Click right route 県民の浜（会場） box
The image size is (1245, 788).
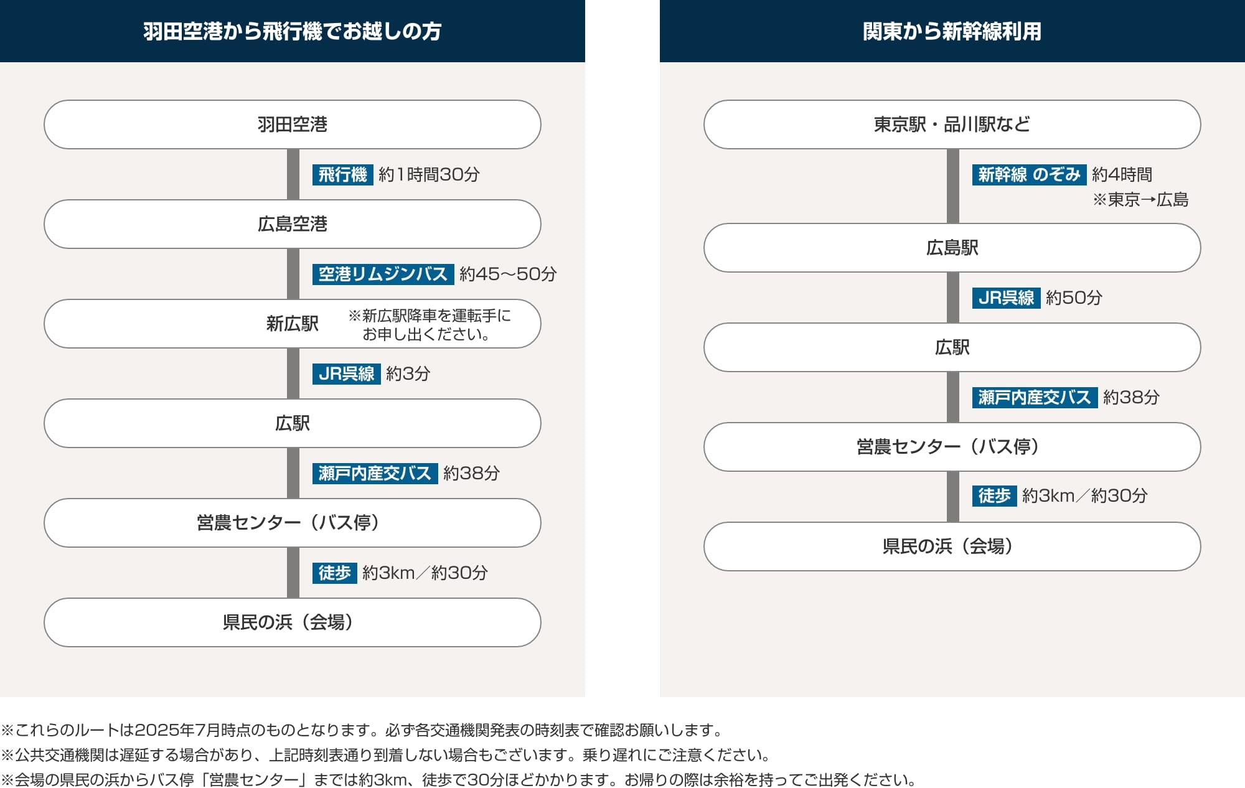coord(952,546)
